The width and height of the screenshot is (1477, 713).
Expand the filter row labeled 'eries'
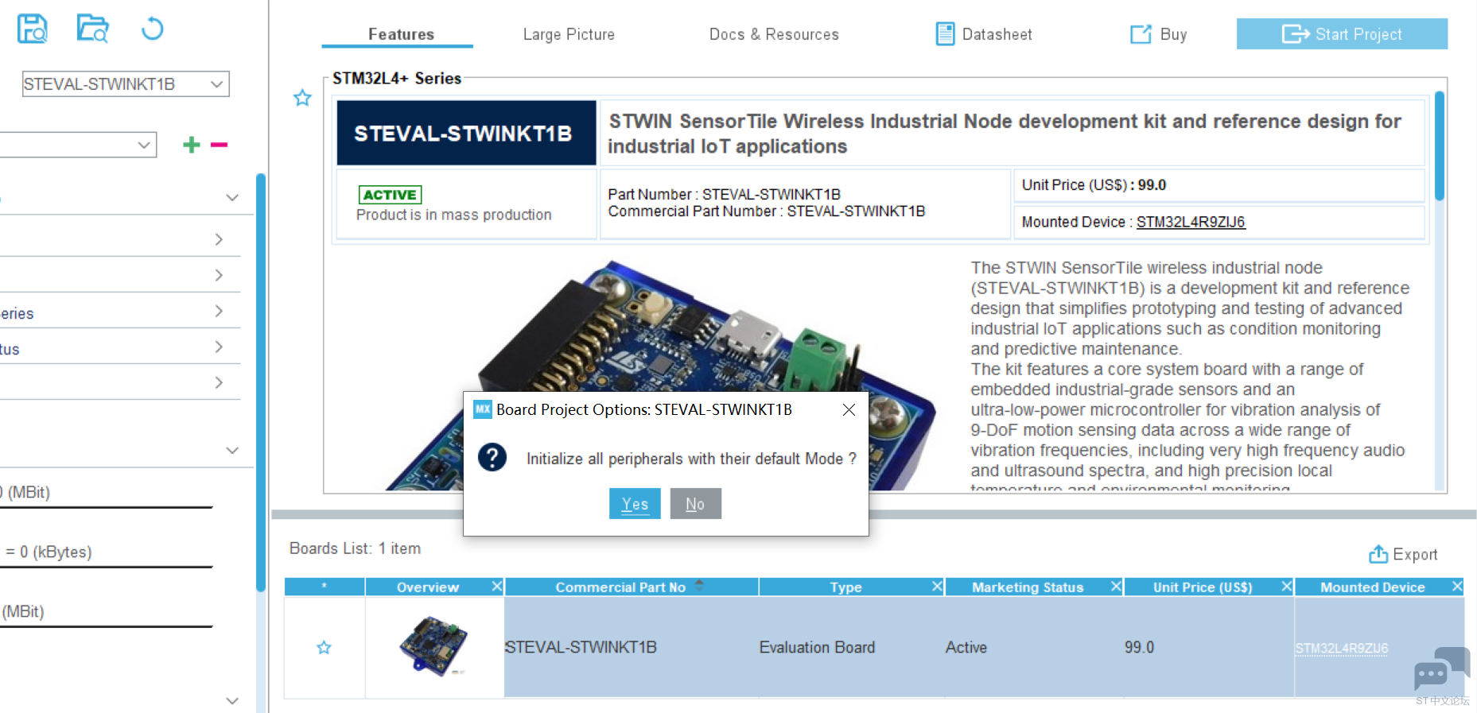pyautogui.click(x=119, y=312)
